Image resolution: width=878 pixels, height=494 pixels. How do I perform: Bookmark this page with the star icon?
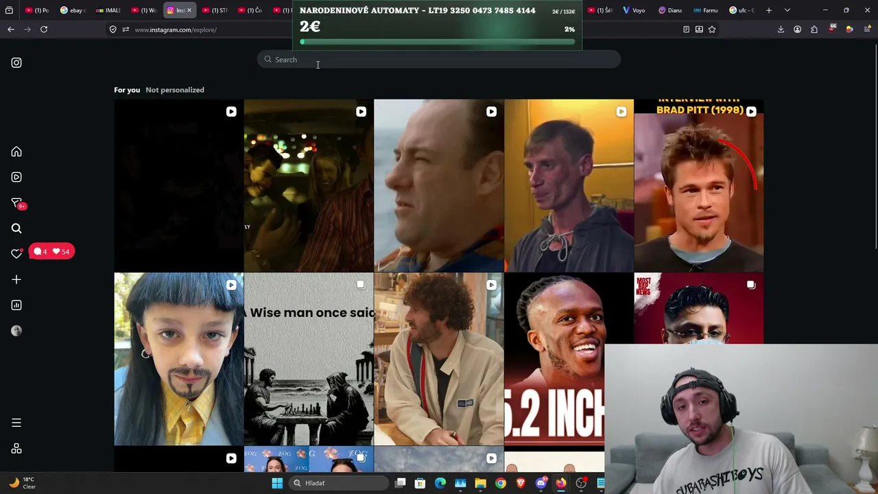click(x=712, y=30)
